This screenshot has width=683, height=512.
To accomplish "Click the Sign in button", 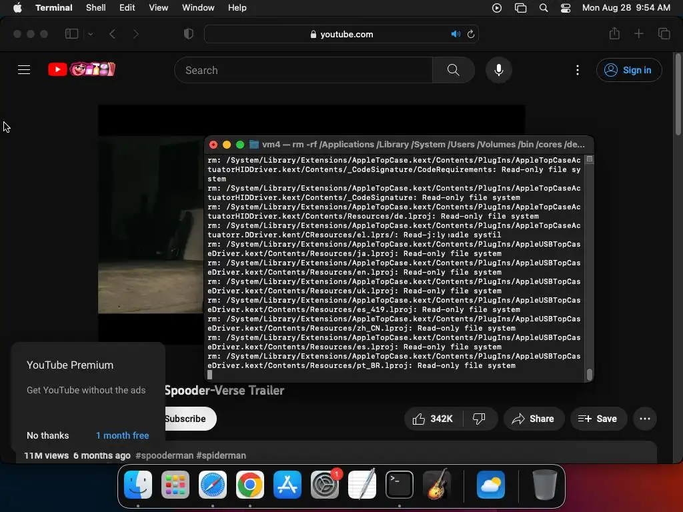I will pyautogui.click(x=629, y=70).
